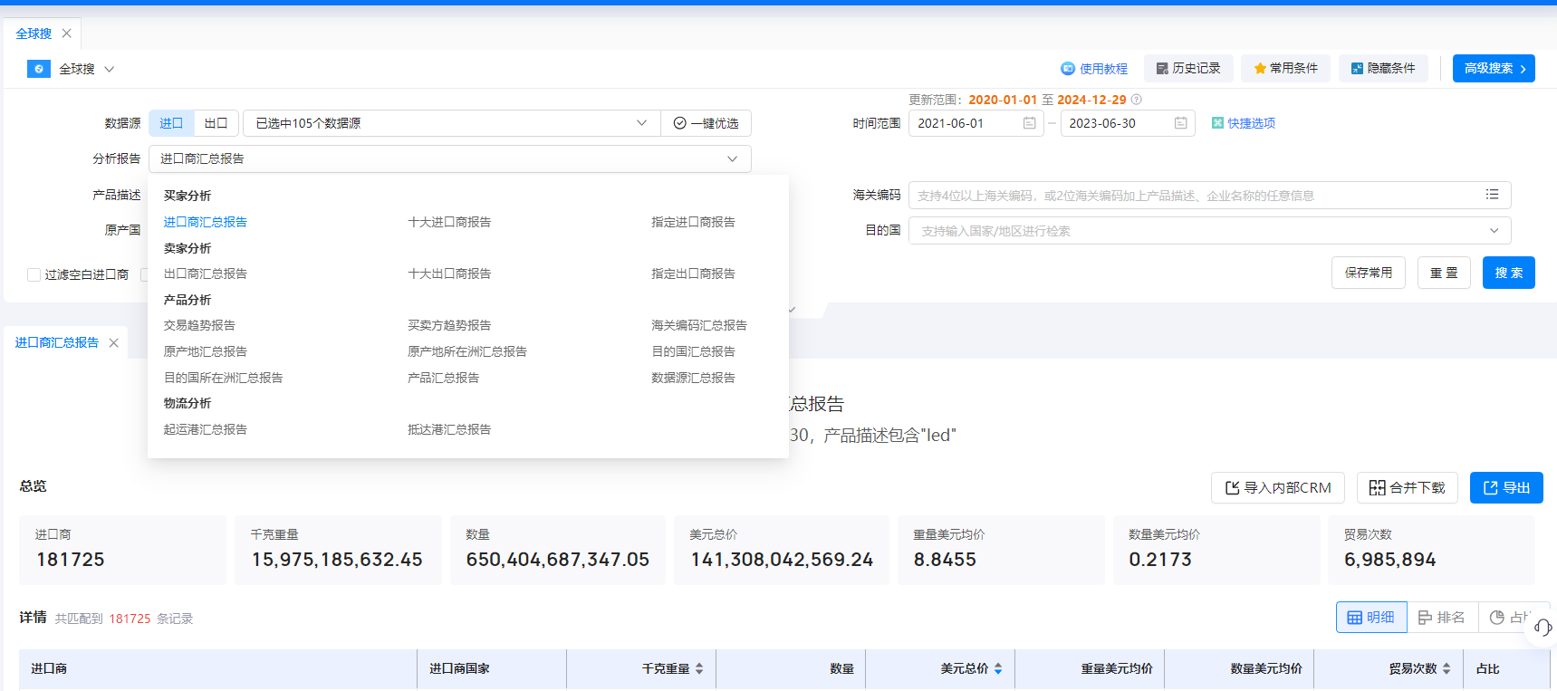1557x691 pixels.
Task: Open the 使用教程 tutorial link
Action: tap(1094, 69)
